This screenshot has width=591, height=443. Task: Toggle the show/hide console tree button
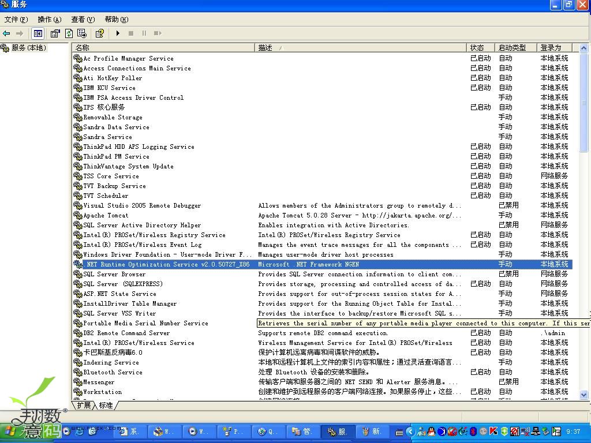[x=38, y=33]
